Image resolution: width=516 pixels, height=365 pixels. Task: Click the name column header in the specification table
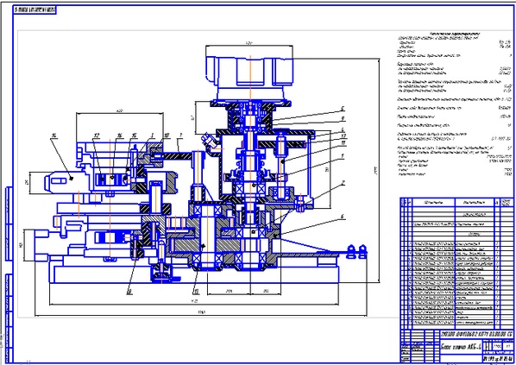click(474, 203)
